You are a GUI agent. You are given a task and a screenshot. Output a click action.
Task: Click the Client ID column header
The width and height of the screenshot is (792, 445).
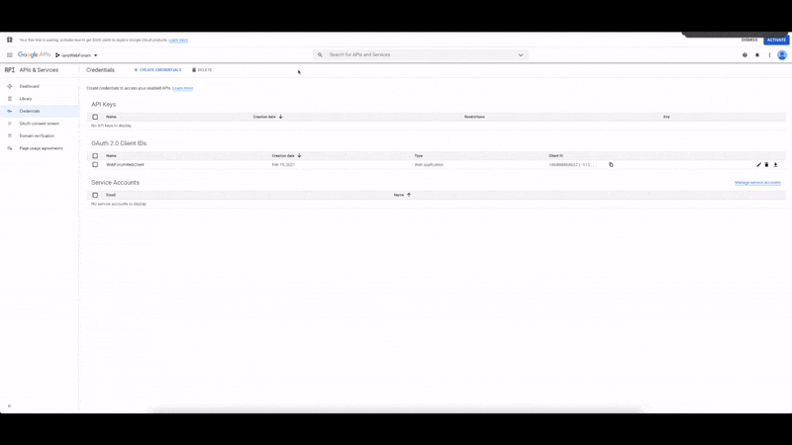(556, 156)
